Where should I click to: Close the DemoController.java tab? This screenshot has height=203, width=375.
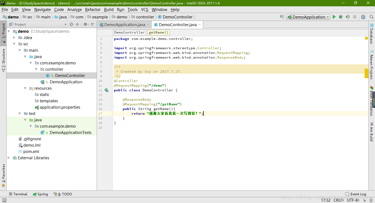click(200, 25)
